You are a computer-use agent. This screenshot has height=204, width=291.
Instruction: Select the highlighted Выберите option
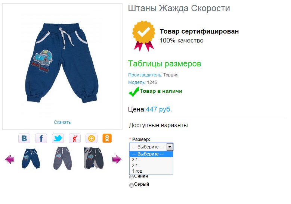tap(151, 154)
